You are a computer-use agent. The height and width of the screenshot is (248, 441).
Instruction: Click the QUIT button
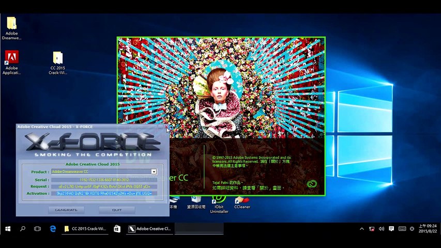[x=117, y=210]
